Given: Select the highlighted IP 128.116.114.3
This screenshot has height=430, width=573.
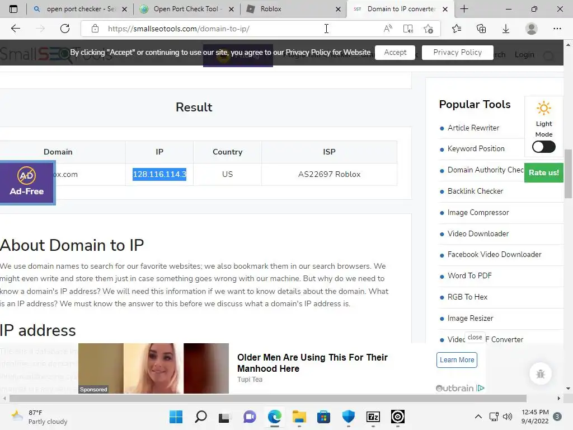Looking at the screenshot, I should pos(159,174).
